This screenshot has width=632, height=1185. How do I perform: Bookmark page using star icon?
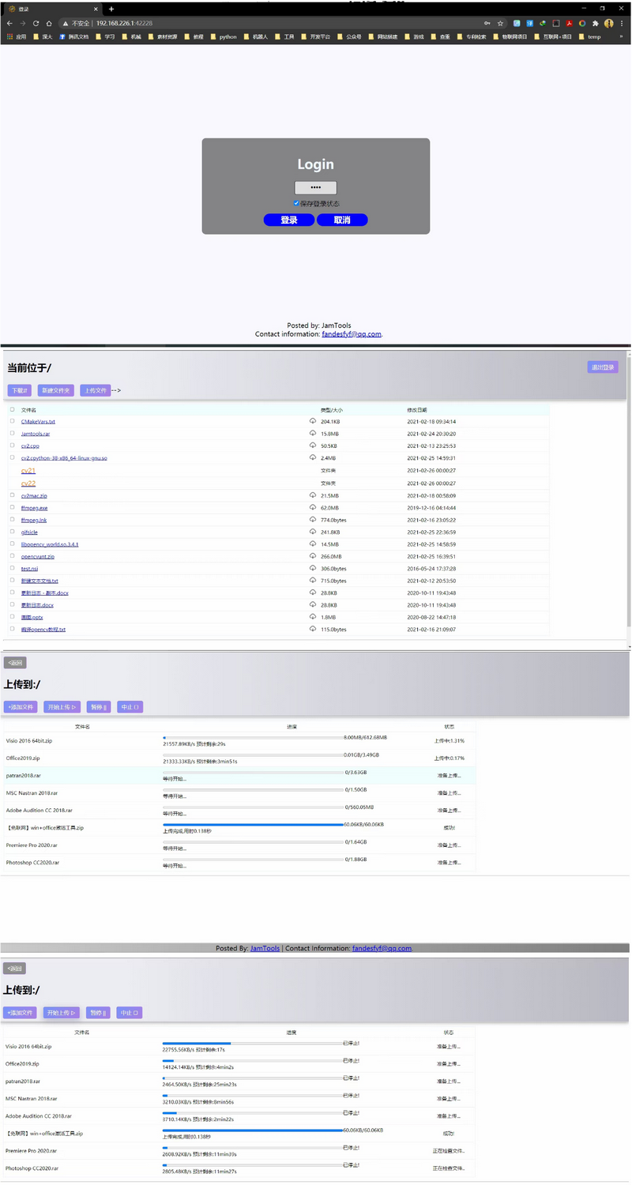(500, 24)
